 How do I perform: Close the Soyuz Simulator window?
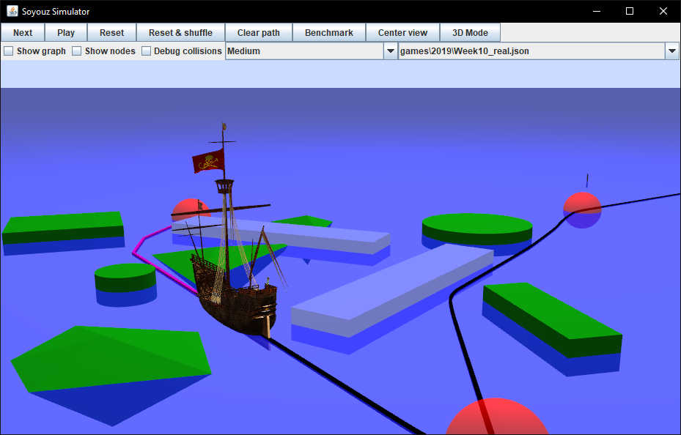click(663, 11)
